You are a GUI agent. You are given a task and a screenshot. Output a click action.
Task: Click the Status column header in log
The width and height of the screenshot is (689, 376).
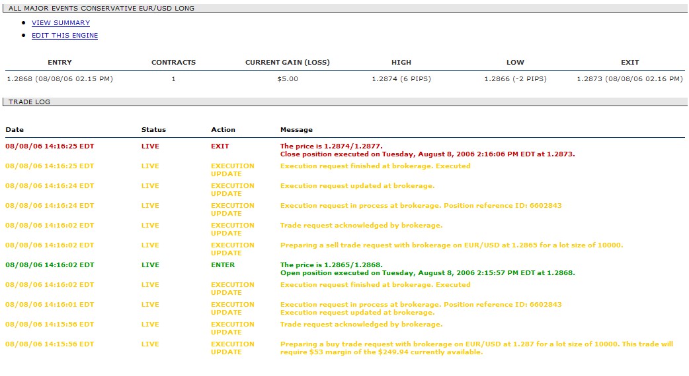coord(153,130)
